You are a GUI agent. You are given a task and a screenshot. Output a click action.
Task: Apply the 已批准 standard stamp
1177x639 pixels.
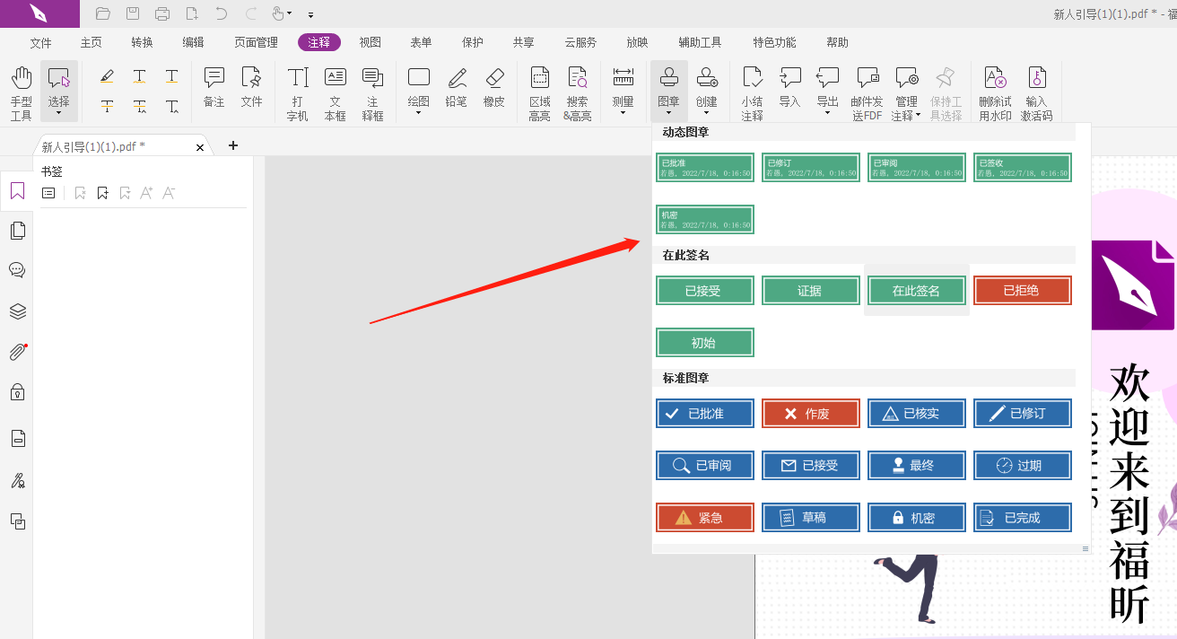(x=705, y=413)
